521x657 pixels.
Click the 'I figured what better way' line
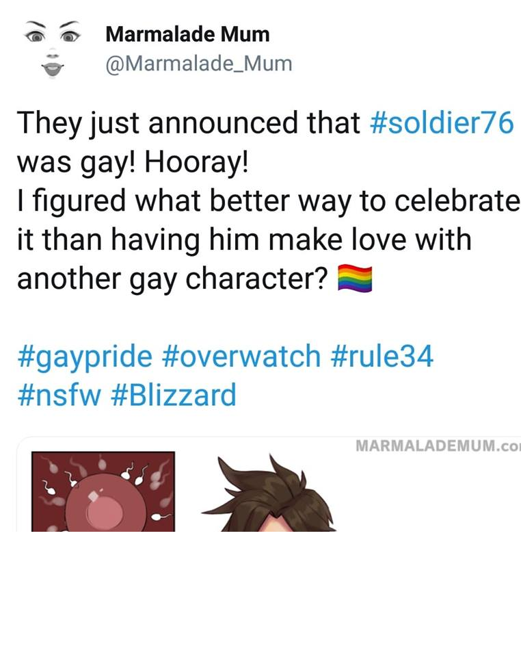tap(269, 201)
